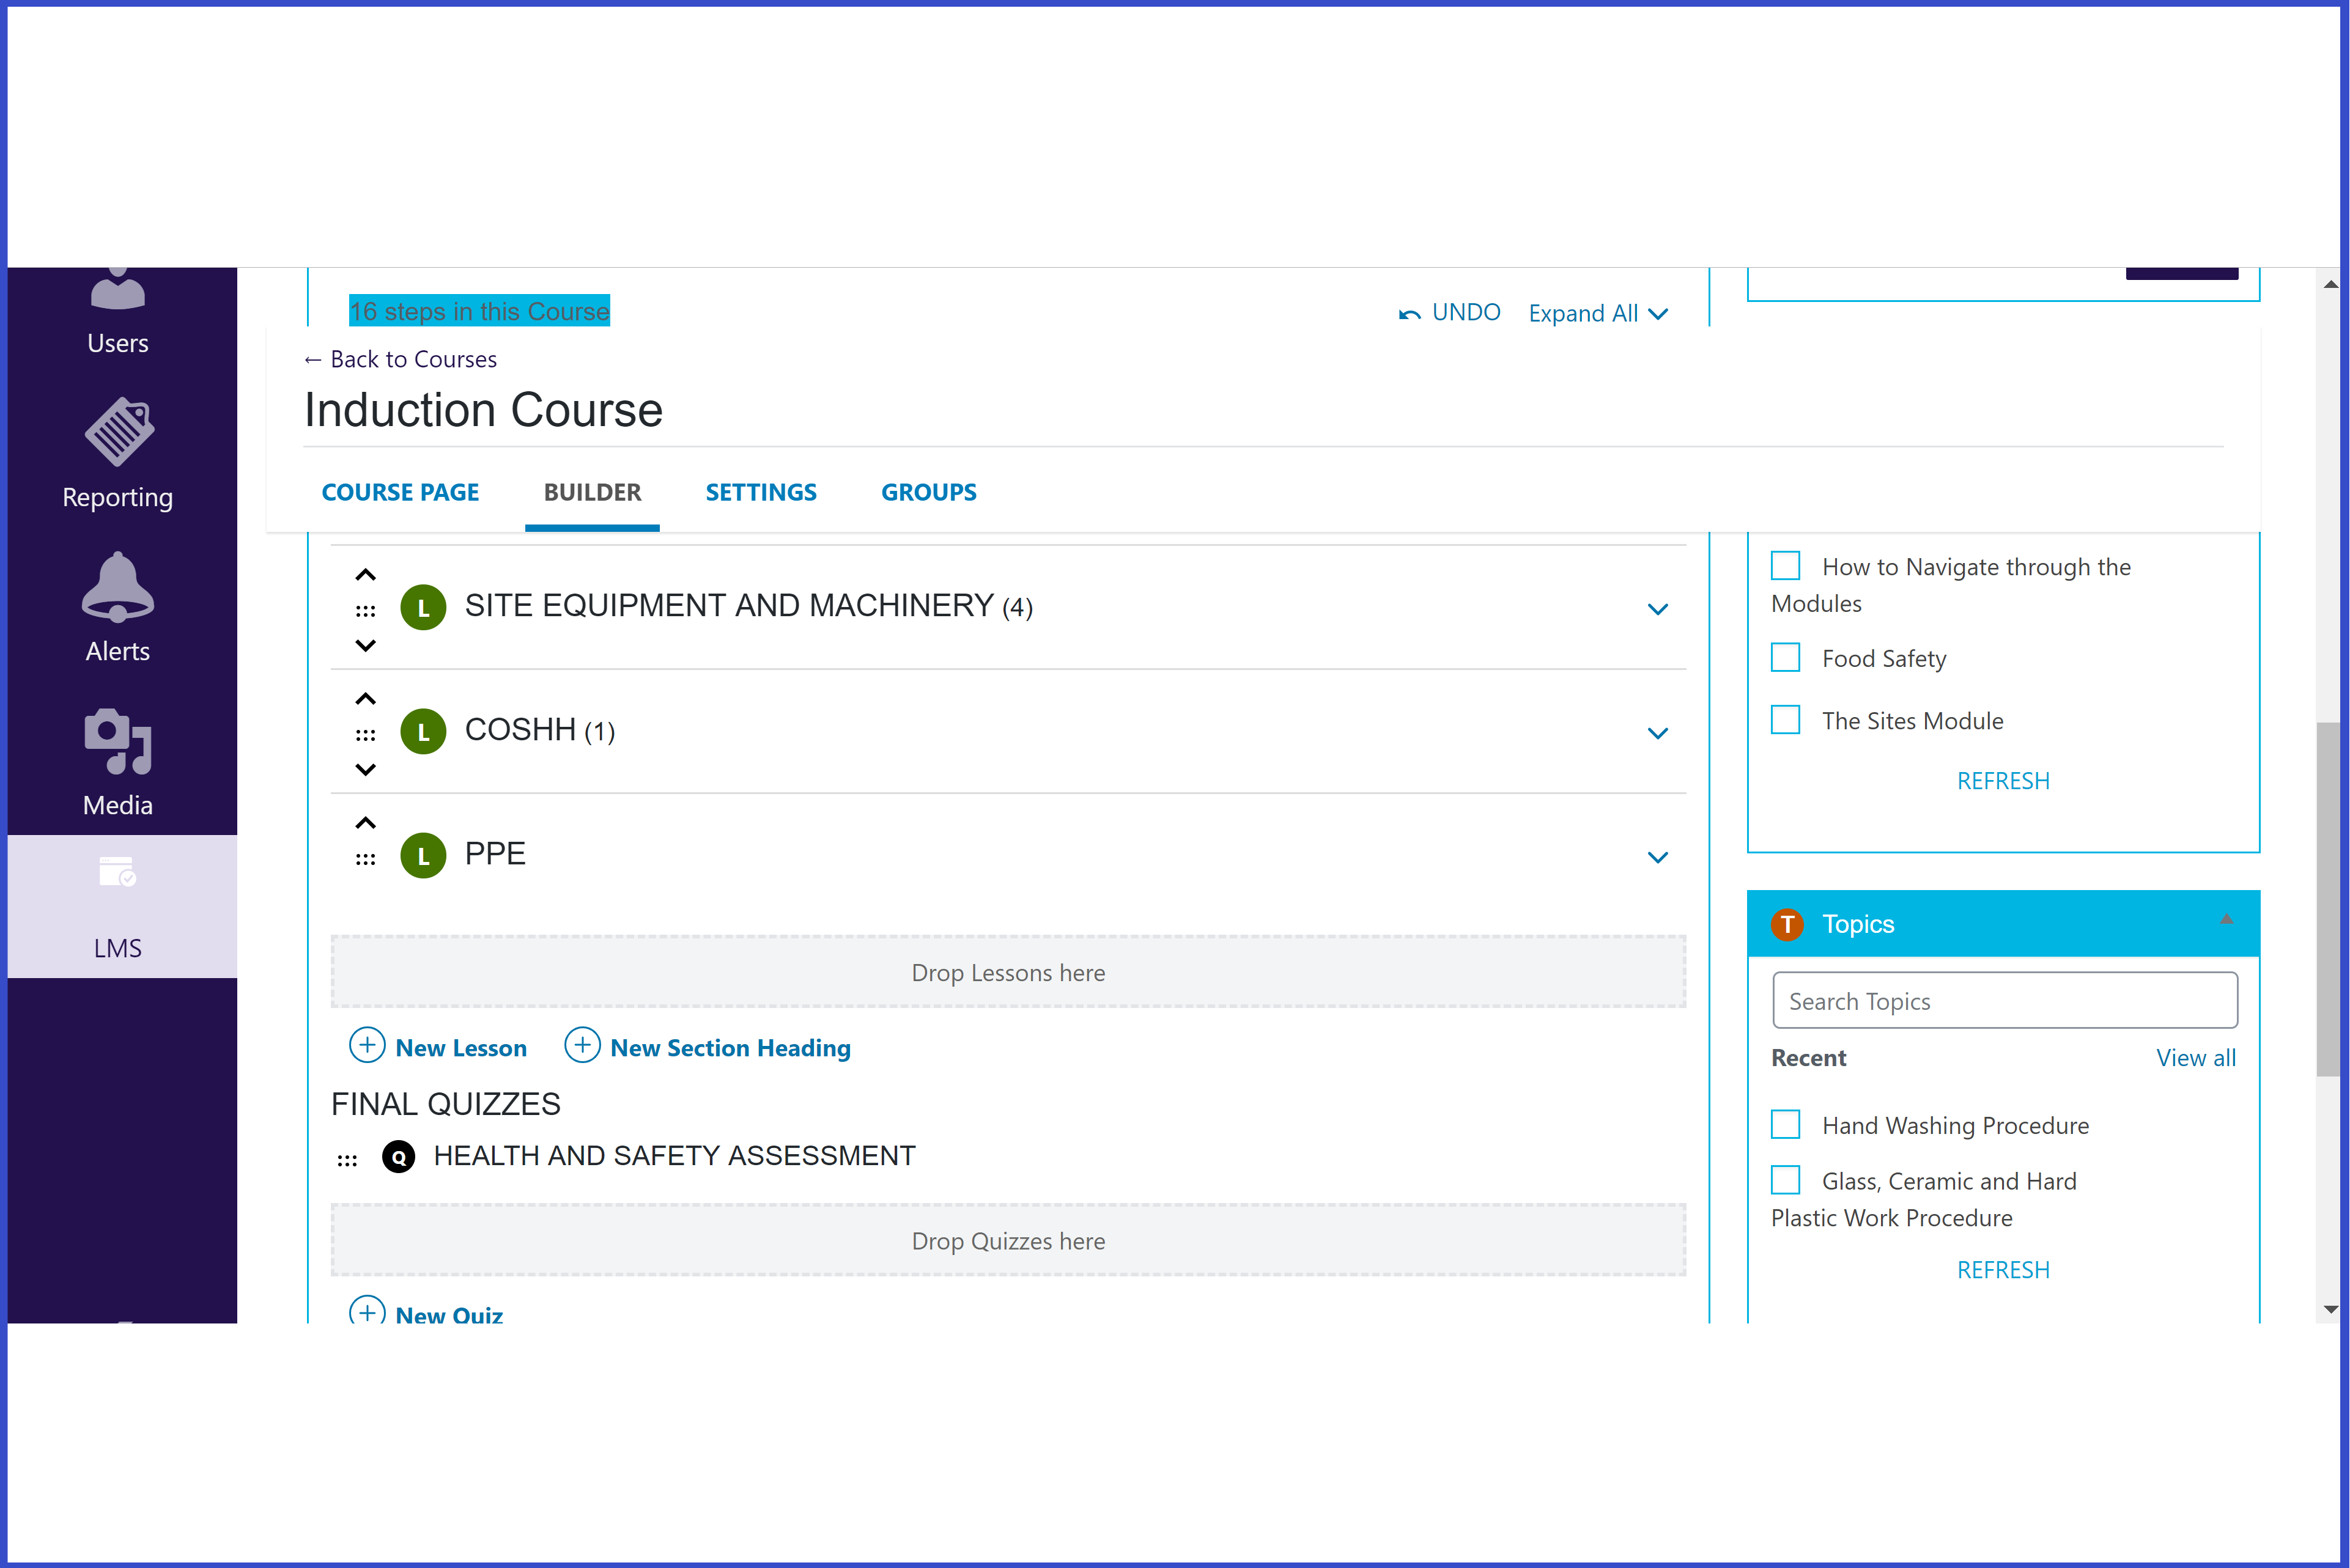2350x1568 pixels.
Task: Tick Glass, Ceramic and Hard Plastic checkbox
Action: (x=1785, y=1180)
